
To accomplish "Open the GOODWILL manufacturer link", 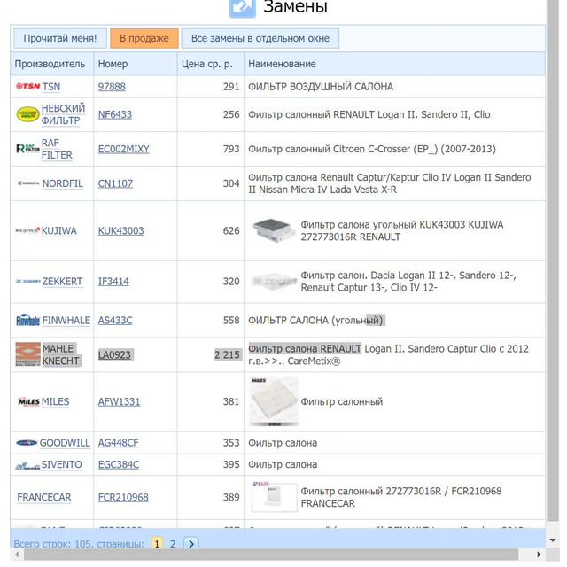I will click(65, 443).
